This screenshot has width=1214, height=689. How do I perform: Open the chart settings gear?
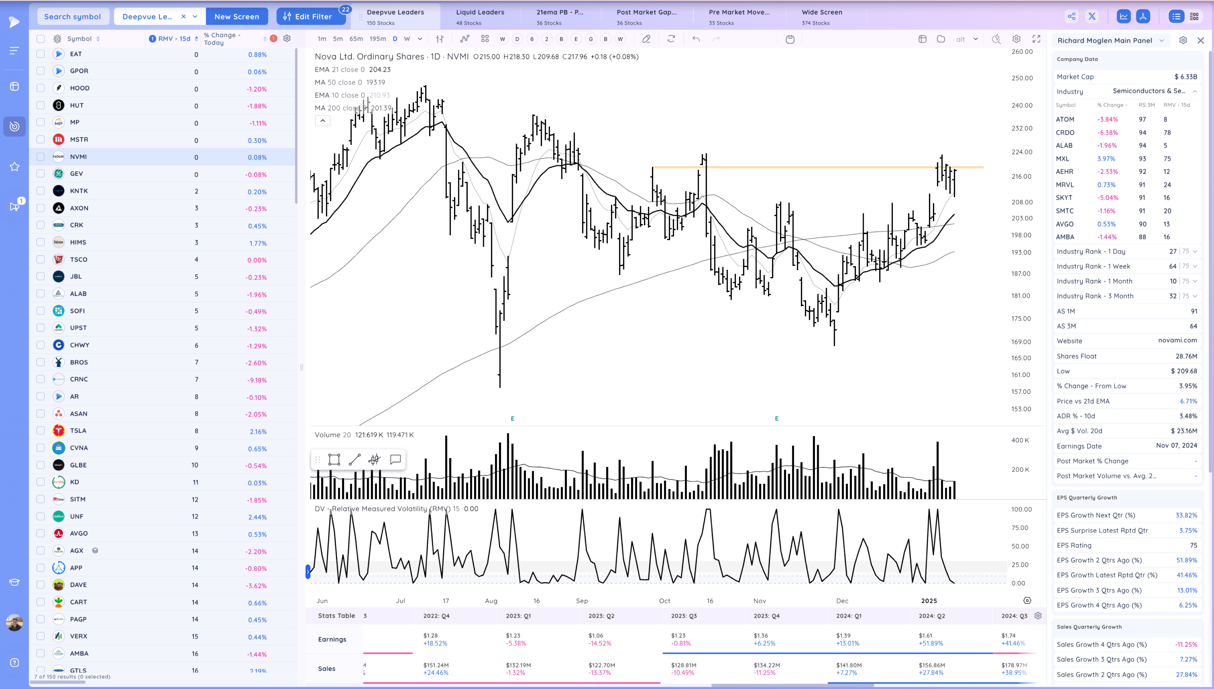click(1016, 39)
